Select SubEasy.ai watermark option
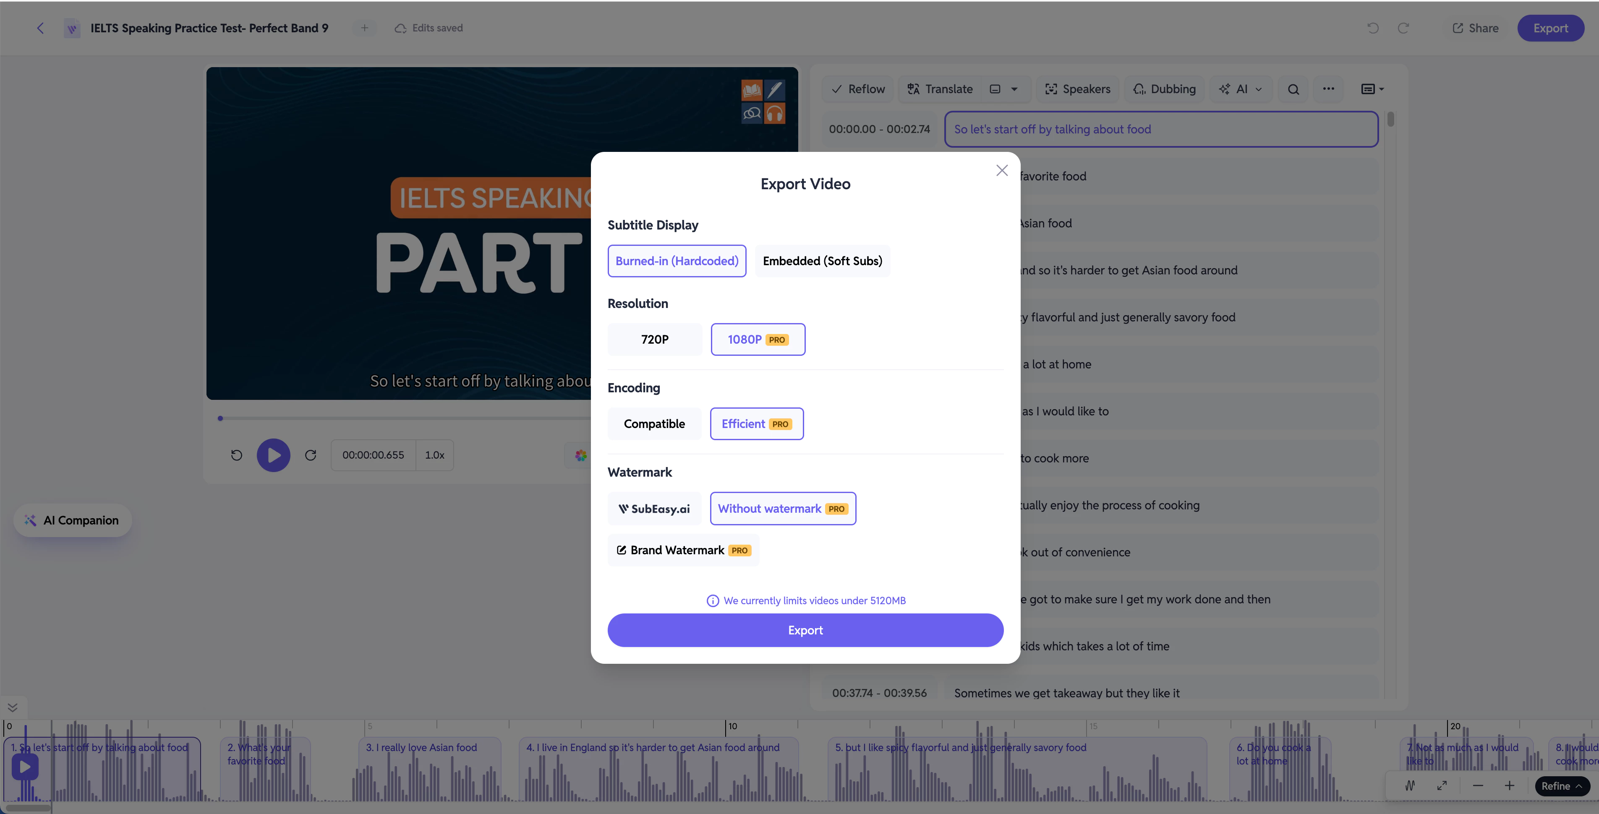This screenshot has width=1599, height=814. point(654,509)
